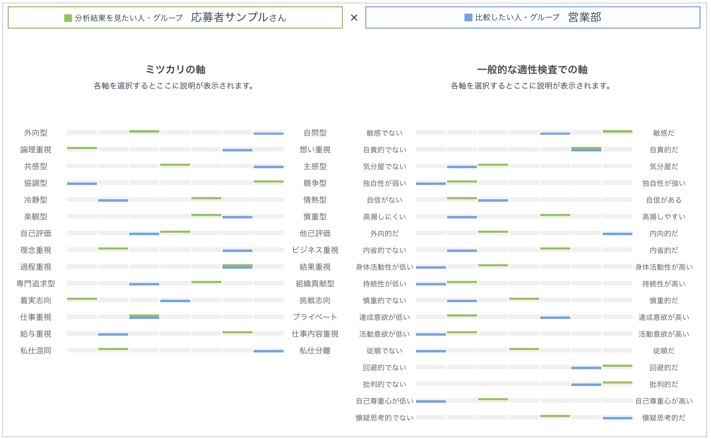Image resolution: width=711 pixels, height=439 pixels.
Task: Click the 一般的な適性検査での軸 heading
Action: (x=532, y=69)
